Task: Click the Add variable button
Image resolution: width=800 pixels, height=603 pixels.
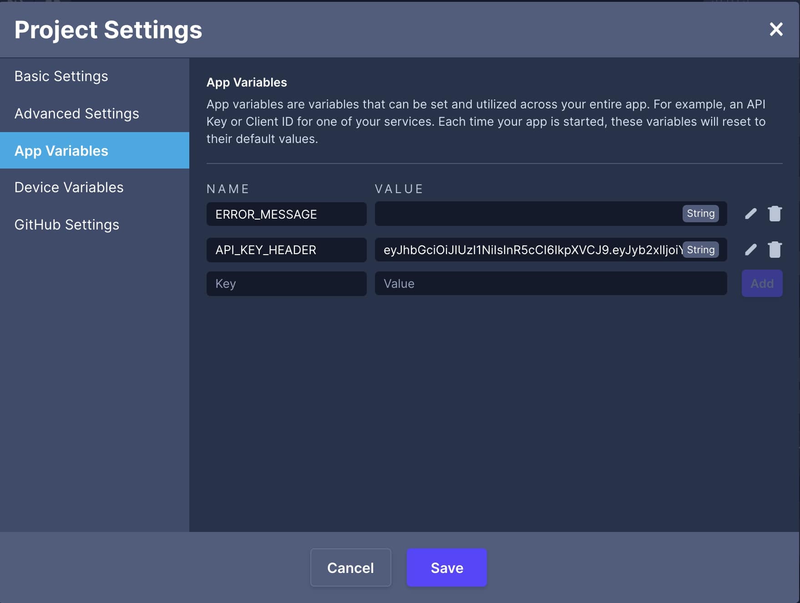Action: point(762,283)
